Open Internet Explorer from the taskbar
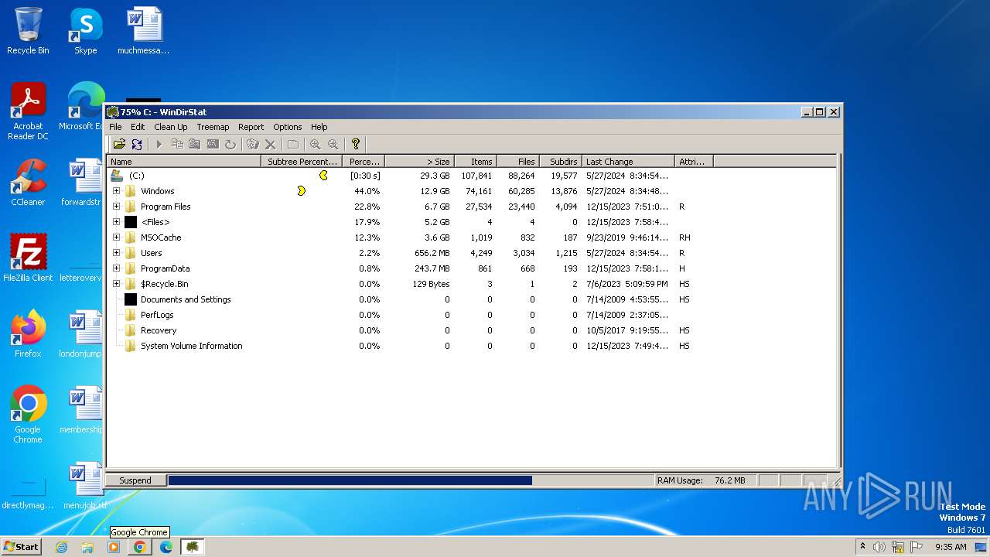 (x=62, y=547)
